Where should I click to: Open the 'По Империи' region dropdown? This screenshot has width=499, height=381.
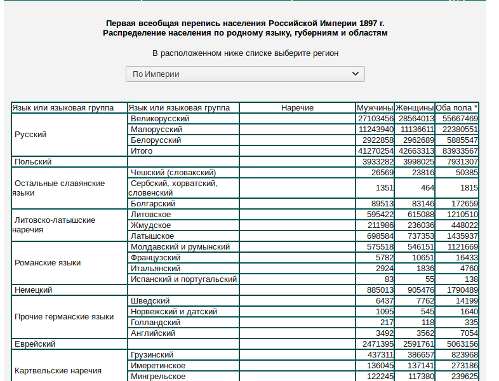(x=244, y=74)
